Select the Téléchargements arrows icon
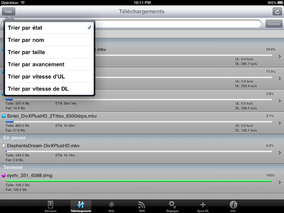Viewport: 284px width, 213px height. [81, 205]
